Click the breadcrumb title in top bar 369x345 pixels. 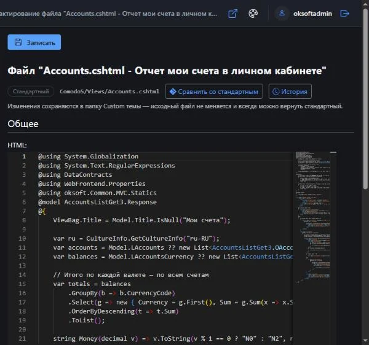tap(108, 14)
